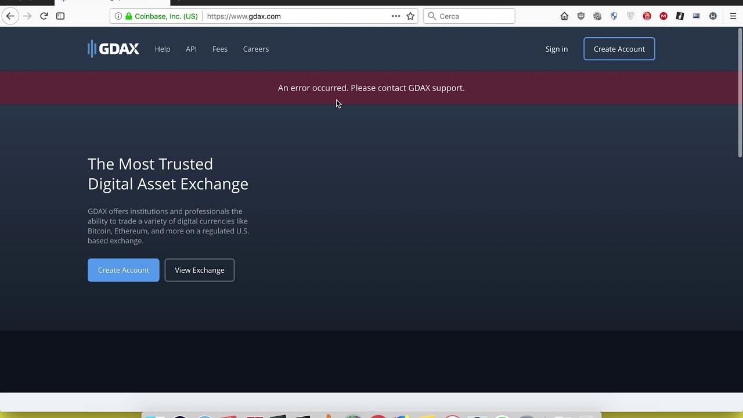The height and width of the screenshot is (418, 743).
Task: Click the round red extension icon left of MEGA
Action: (x=647, y=16)
